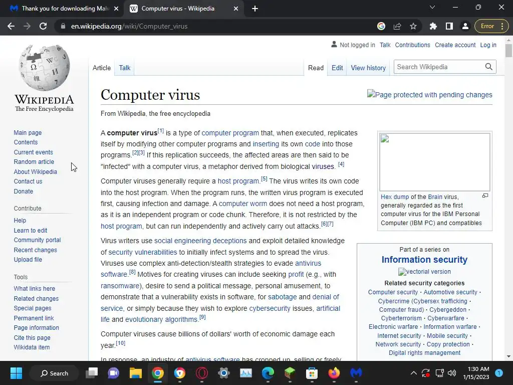513x385 pixels.
Task: Open Contributions link
Action: pos(413,45)
